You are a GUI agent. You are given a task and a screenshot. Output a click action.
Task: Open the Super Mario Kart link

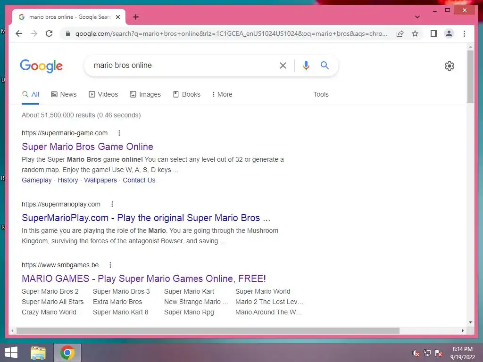tap(189, 291)
